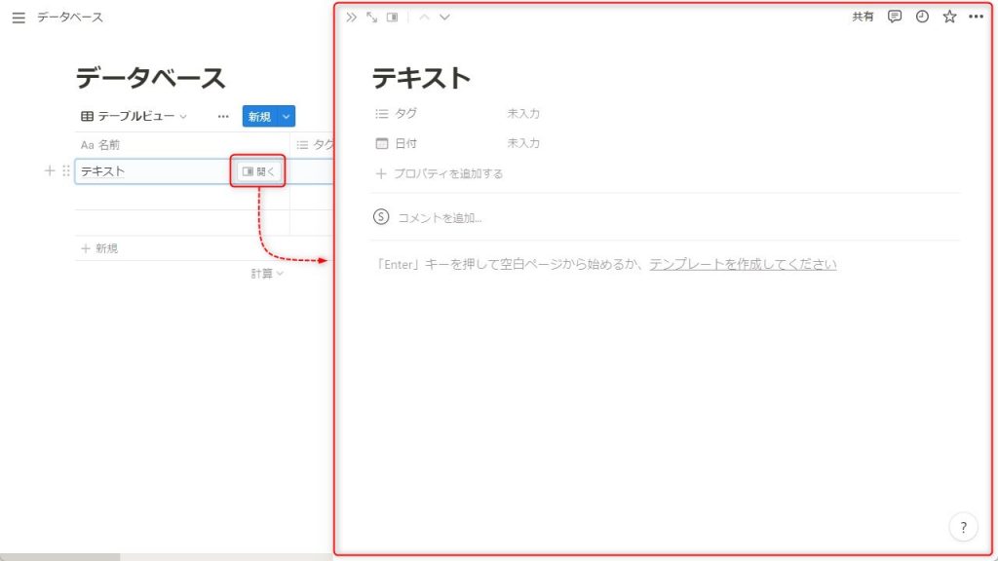This screenshot has height=561, width=998.
Task: Click the タグ property label
Action: point(405,113)
